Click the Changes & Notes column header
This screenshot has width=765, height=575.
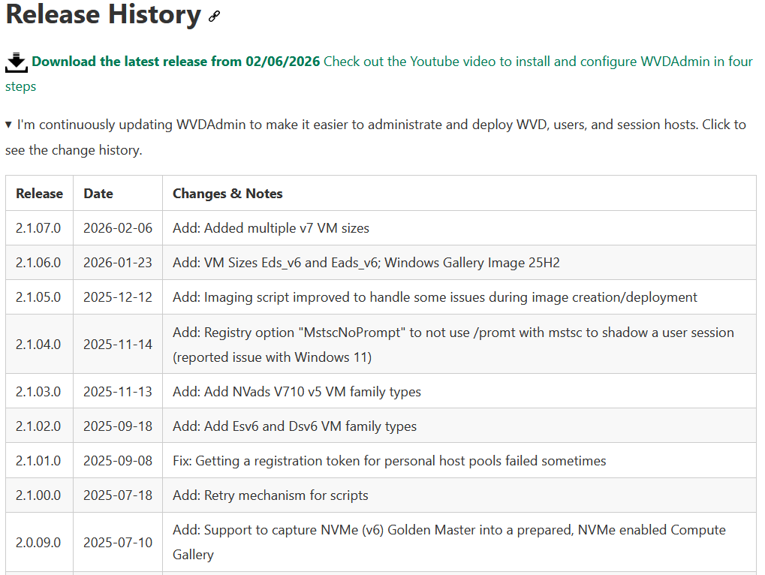pos(227,194)
